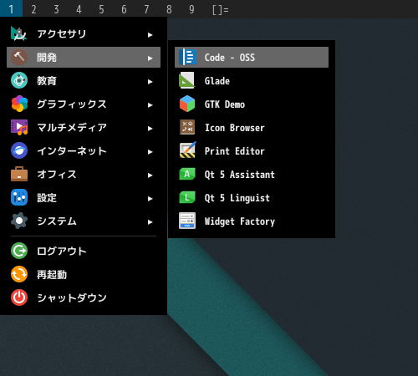Click the colorful グラフィックス icon
This screenshot has width=418, height=376.
19,104
